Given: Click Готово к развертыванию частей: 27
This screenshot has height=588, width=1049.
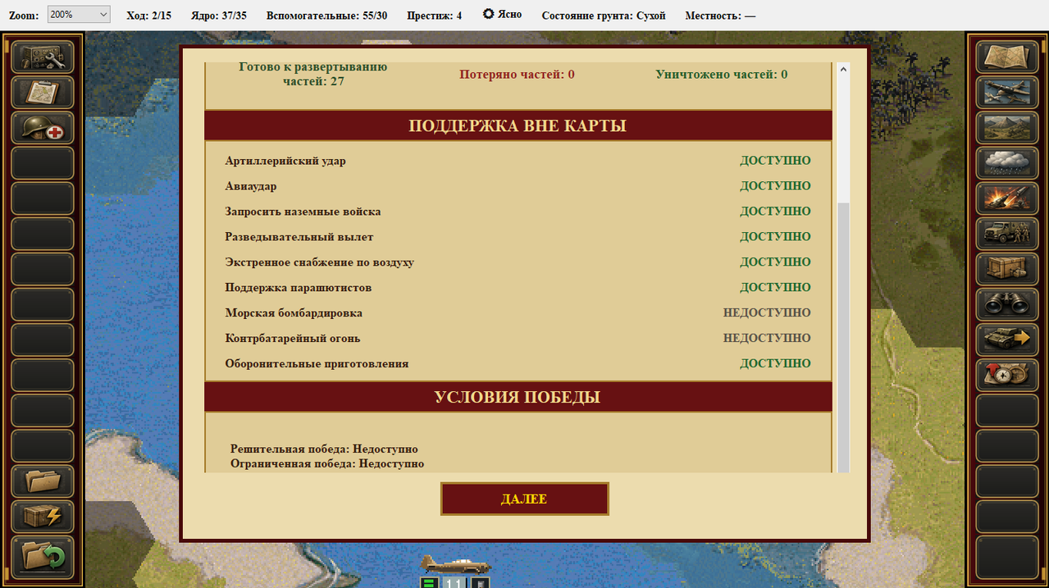Looking at the screenshot, I should point(313,74).
